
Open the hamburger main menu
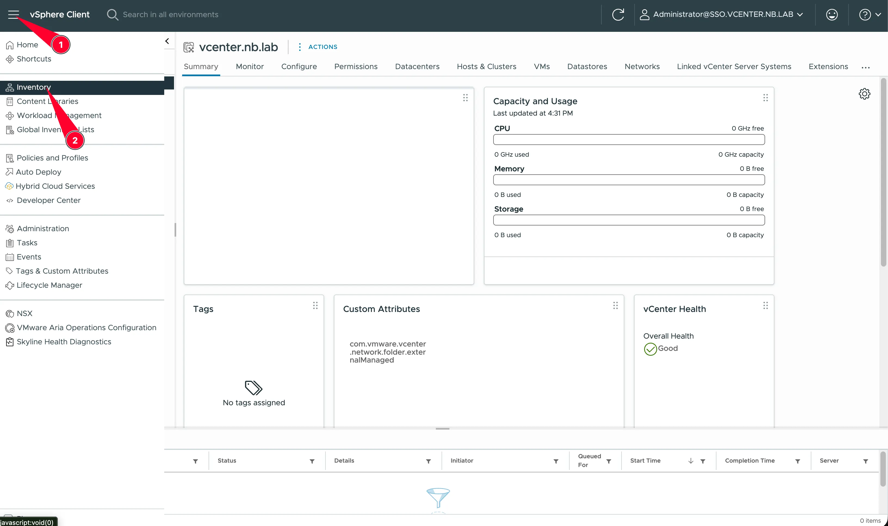click(14, 14)
